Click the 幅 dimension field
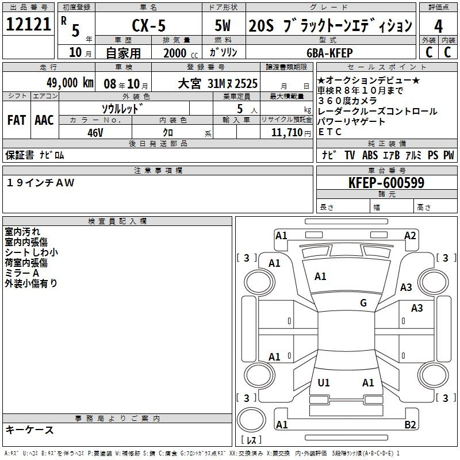460x460 pixels. pos(392,207)
